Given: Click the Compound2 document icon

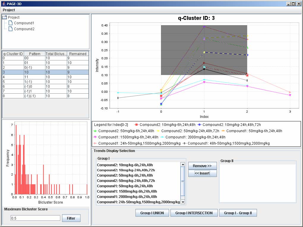Looking at the screenshot, I should 10,29.
